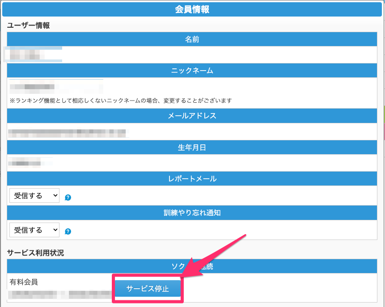This screenshot has height=307, width=385.
Task: Click the ユーザー情報 section label
Action: pos(28,25)
